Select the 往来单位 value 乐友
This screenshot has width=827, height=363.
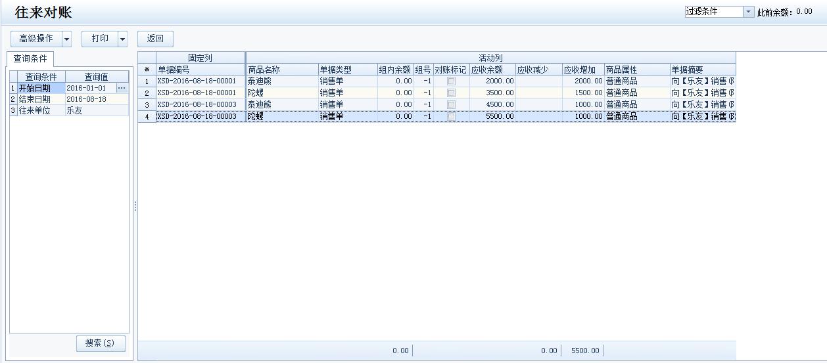click(x=96, y=111)
